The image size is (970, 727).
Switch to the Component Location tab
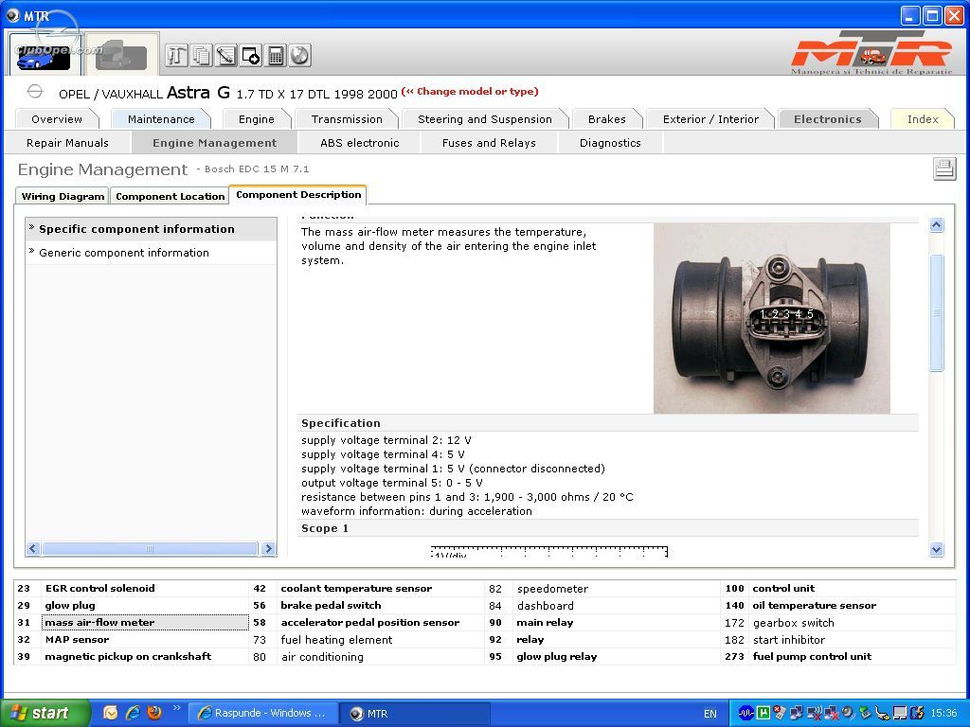click(171, 197)
